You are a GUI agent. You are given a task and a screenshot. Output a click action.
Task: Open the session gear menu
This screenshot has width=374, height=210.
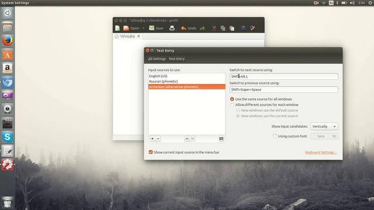point(370,3)
